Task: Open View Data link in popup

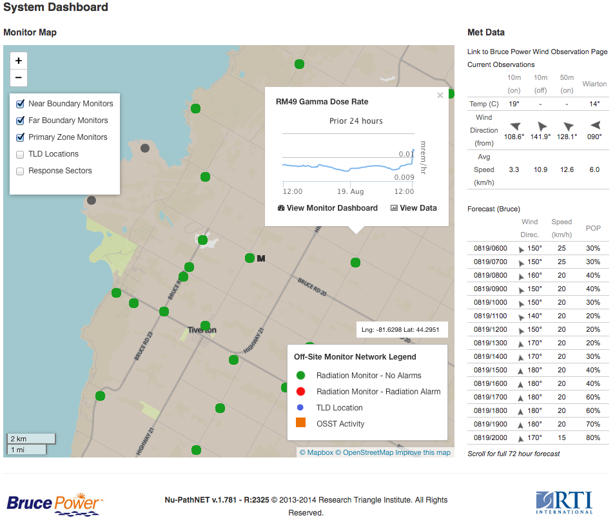Action: point(413,208)
